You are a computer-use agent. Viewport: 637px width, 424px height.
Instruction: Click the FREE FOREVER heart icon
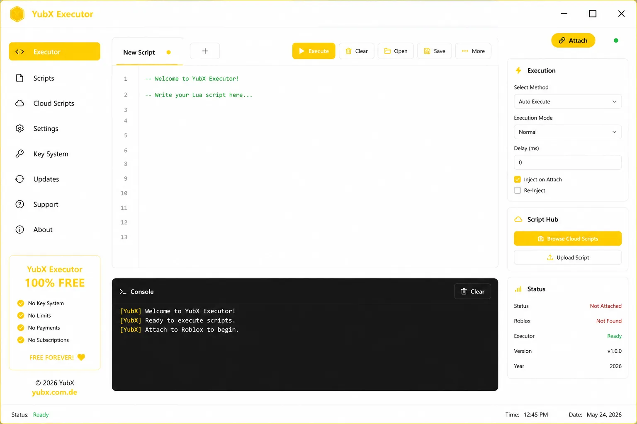tap(81, 357)
